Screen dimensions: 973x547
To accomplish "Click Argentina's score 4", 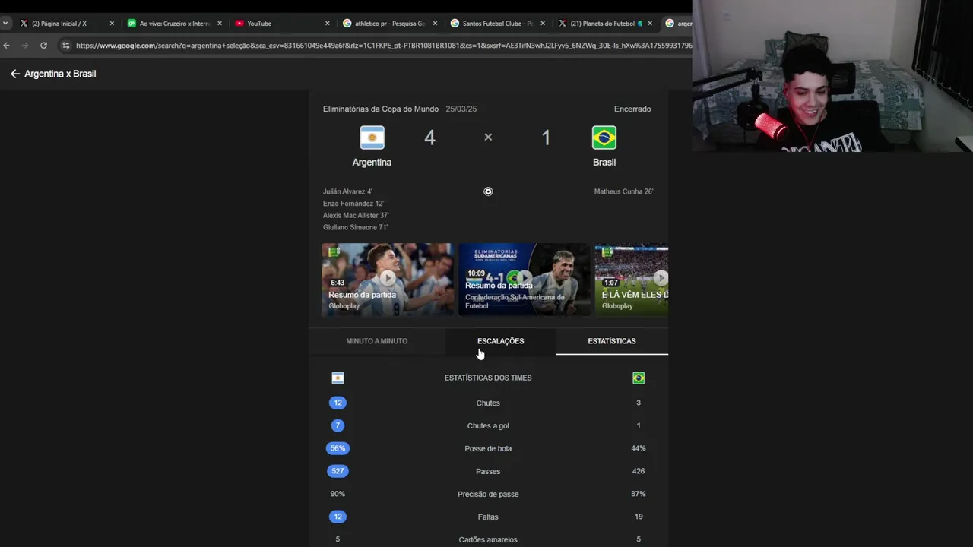I will point(429,138).
